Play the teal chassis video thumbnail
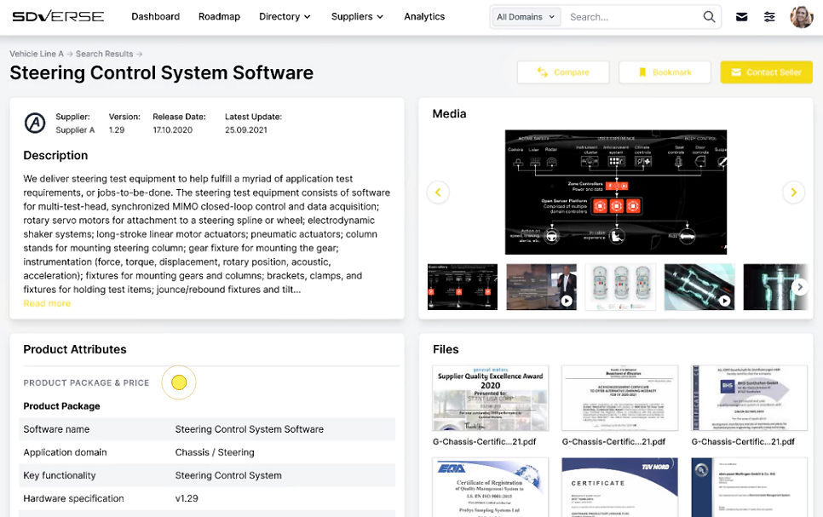 coord(699,286)
